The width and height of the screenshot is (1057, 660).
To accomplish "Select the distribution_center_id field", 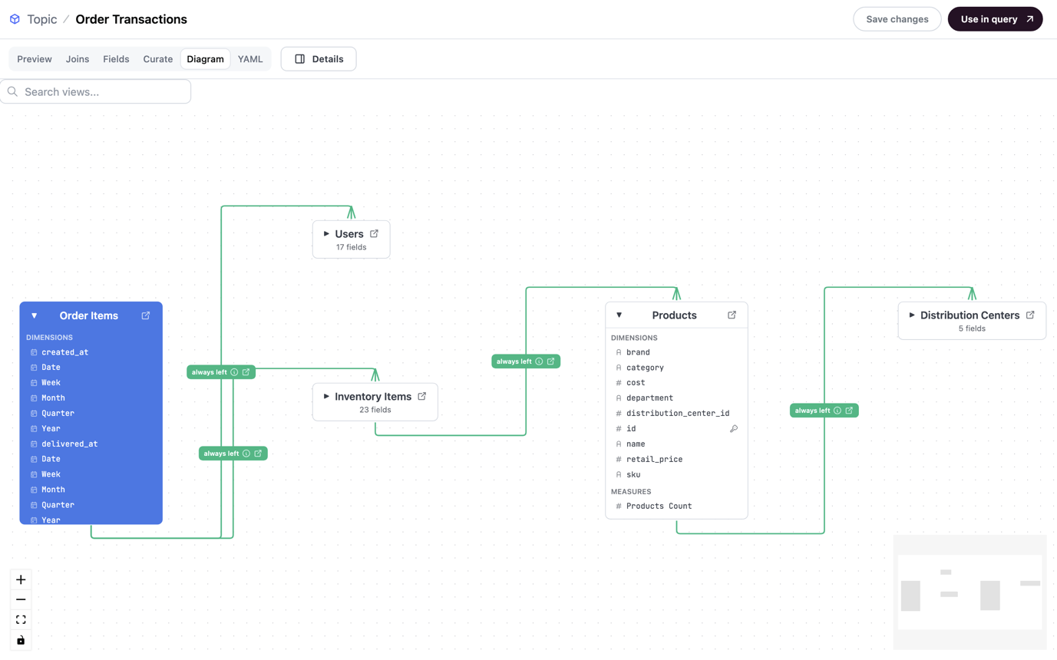I will (676, 414).
